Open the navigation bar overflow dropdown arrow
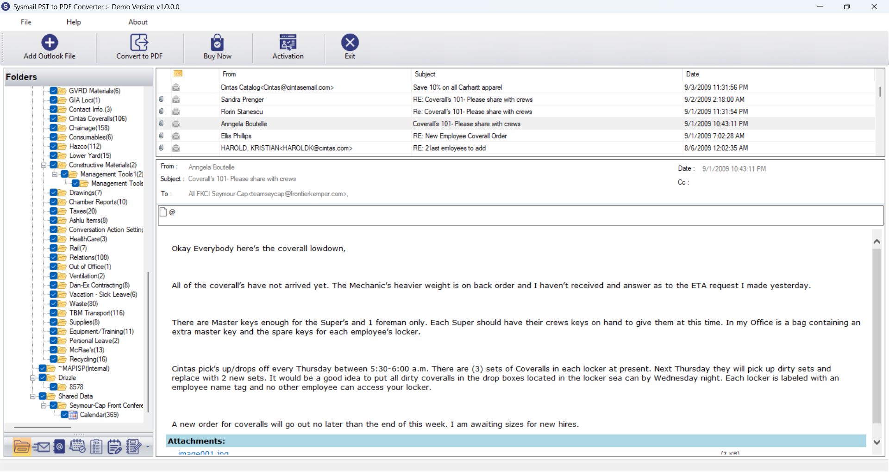The image size is (889, 472). [x=148, y=447]
